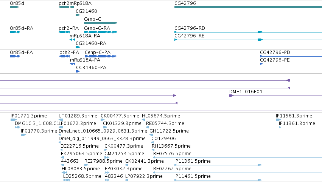Click CK00477.5prime EST label
The image size is (322, 182).
(x=120, y=116)
